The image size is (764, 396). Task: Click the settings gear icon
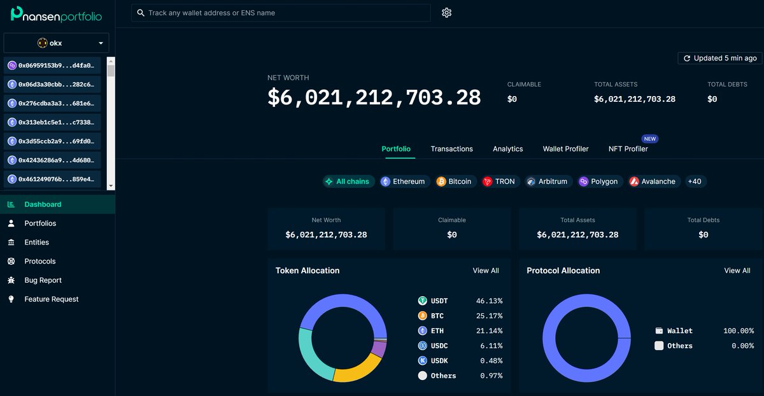tap(446, 13)
